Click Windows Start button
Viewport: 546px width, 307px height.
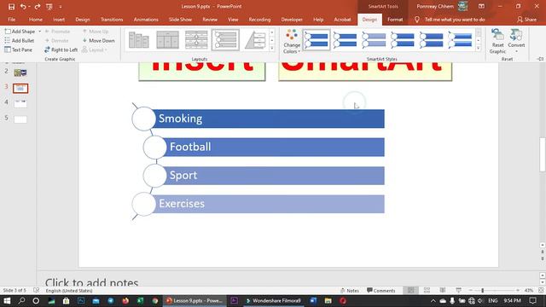pyautogui.click(x=7, y=301)
